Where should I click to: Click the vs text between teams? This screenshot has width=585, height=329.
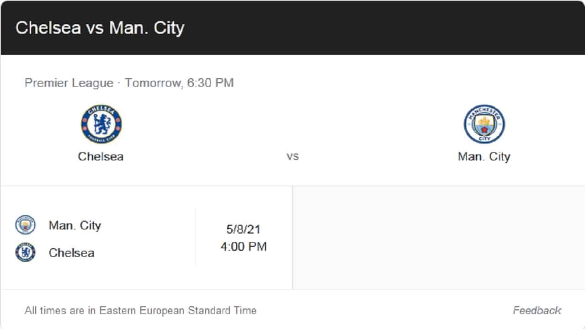tap(292, 156)
